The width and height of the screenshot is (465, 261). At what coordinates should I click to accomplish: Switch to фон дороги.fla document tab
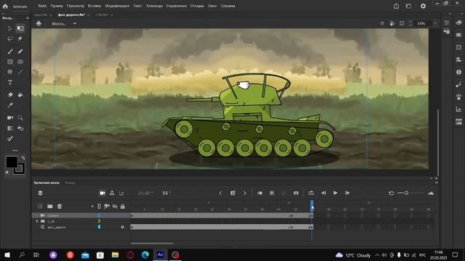click(x=71, y=14)
